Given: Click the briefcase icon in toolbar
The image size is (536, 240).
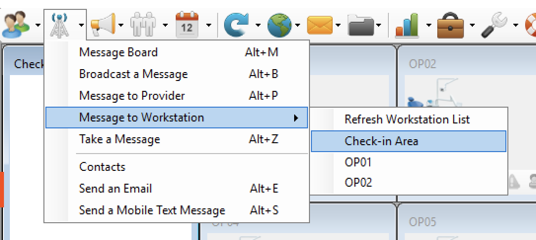Looking at the screenshot, I should pyautogui.click(x=451, y=24).
